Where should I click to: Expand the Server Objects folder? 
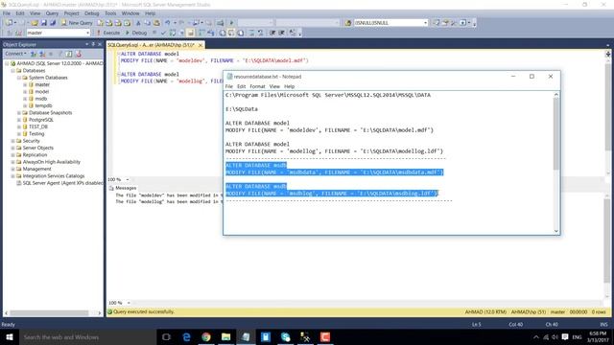[x=12, y=148]
